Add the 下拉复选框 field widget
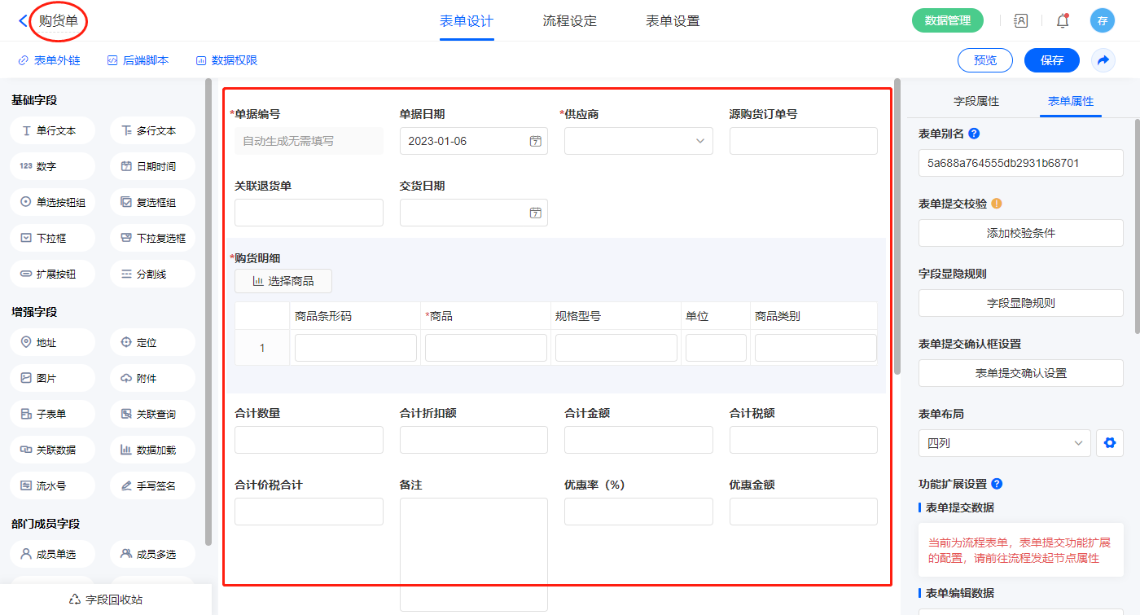This screenshot has height=615, width=1140. [152, 238]
